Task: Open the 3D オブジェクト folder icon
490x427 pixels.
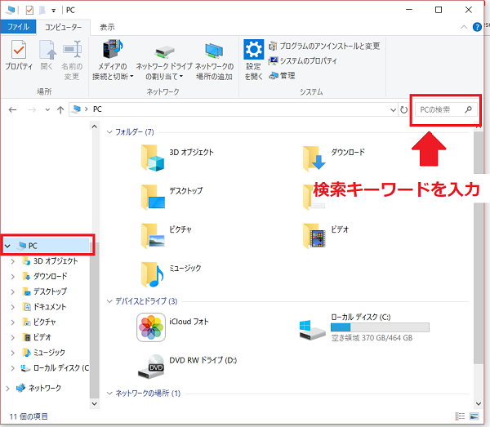Action: coord(153,158)
